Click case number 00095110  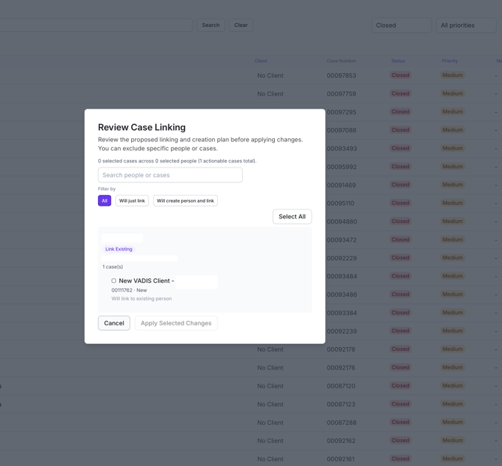pos(340,203)
